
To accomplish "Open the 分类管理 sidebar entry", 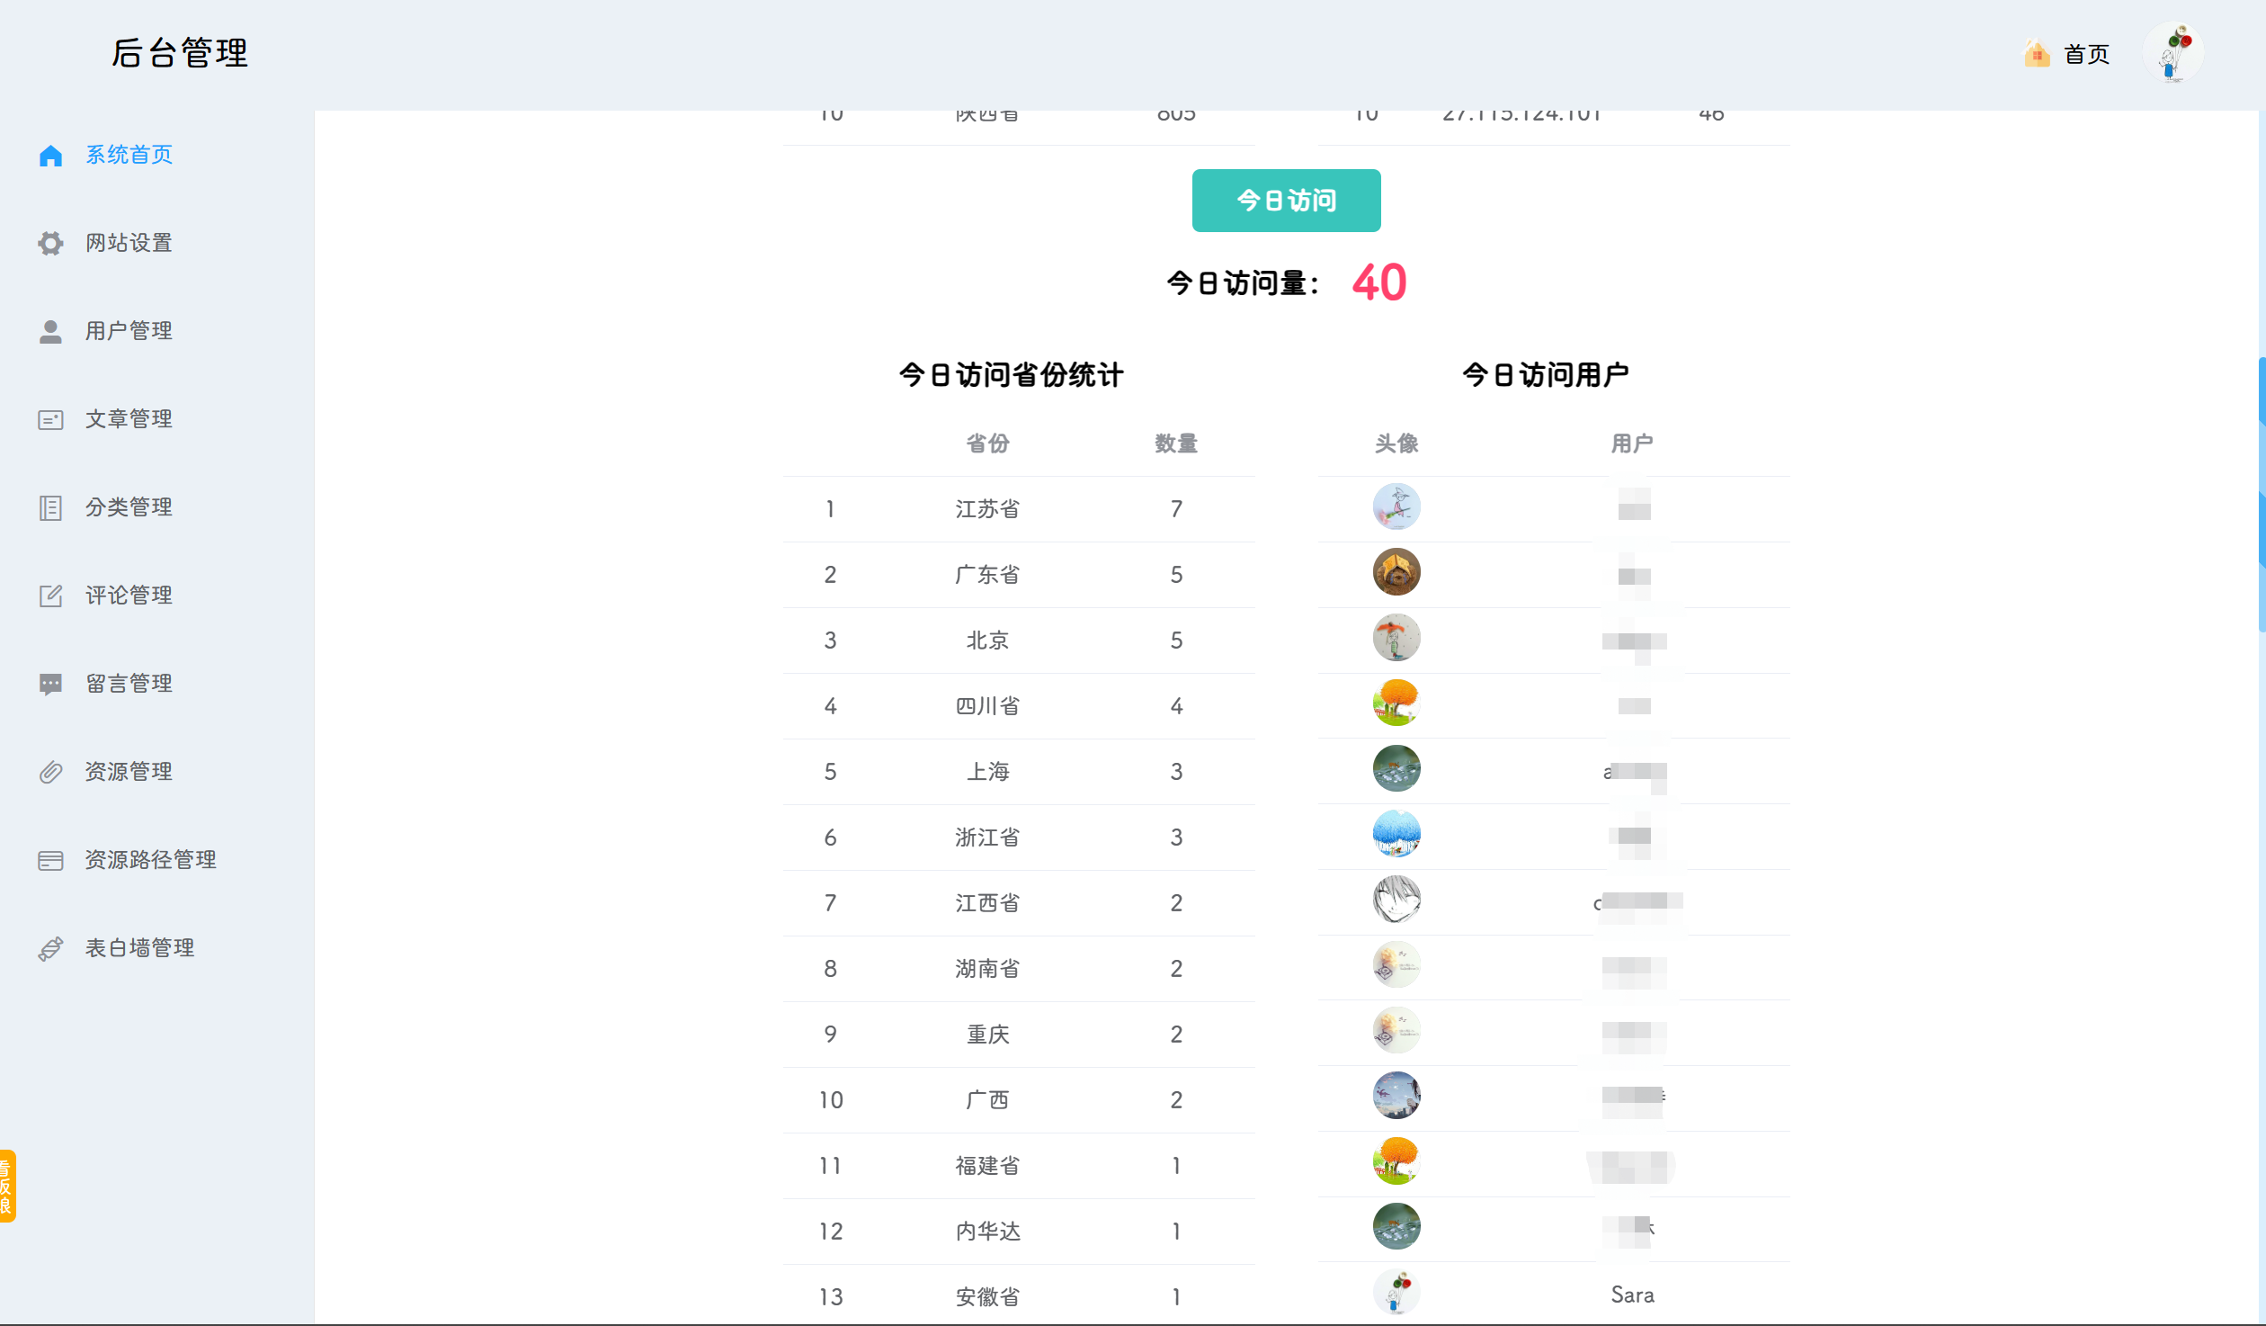I will (129, 506).
